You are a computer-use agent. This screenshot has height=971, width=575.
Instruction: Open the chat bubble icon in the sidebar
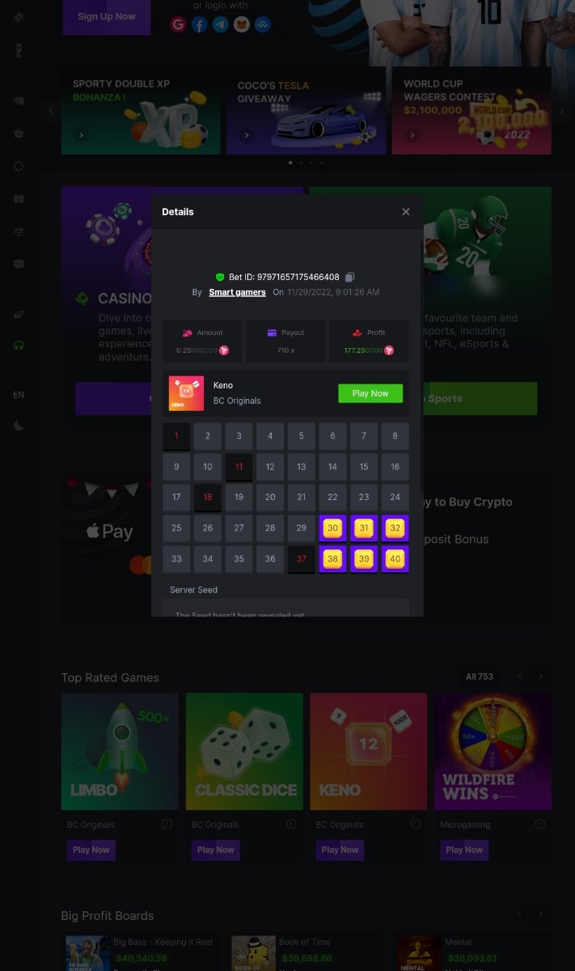click(x=19, y=264)
